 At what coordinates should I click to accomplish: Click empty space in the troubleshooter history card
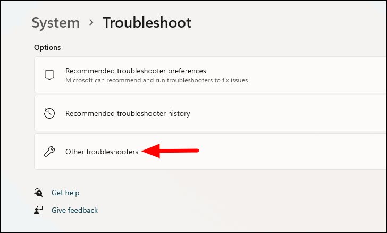pos(284,113)
